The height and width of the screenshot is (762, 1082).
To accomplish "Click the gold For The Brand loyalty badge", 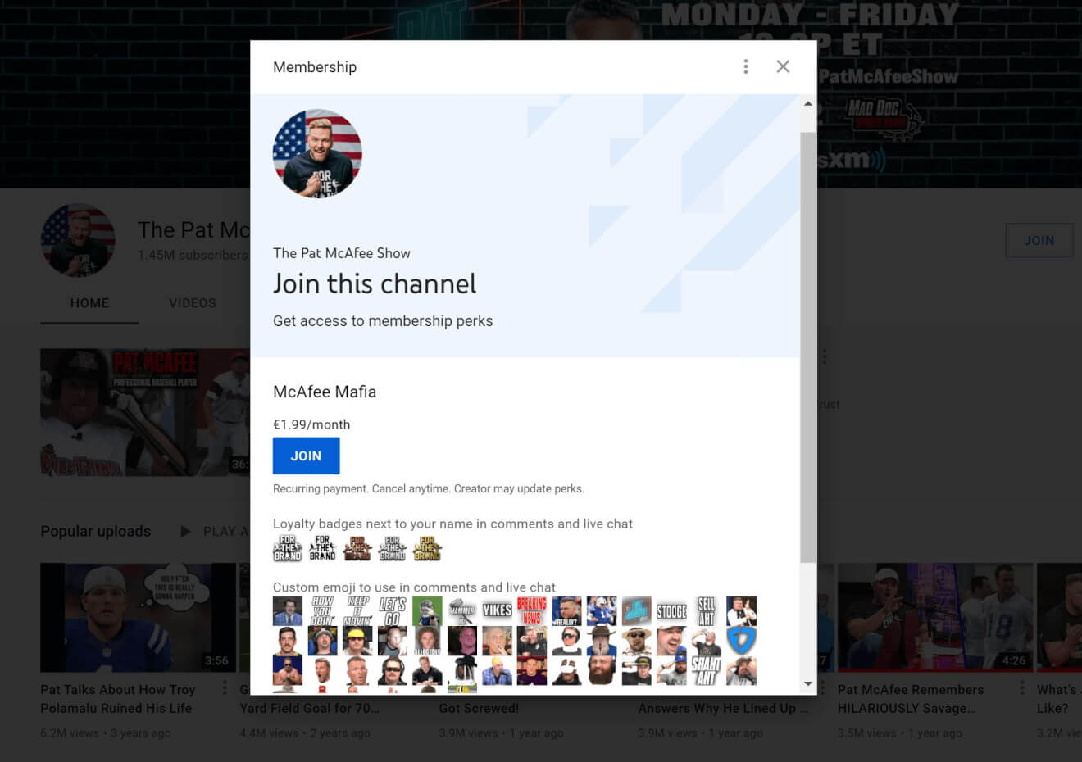I will (427, 548).
